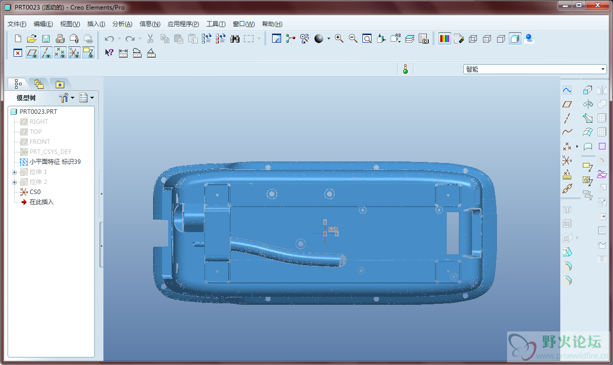Open the Redo history dropdown arrow
This screenshot has width=613, height=365.
coord(140,39)
